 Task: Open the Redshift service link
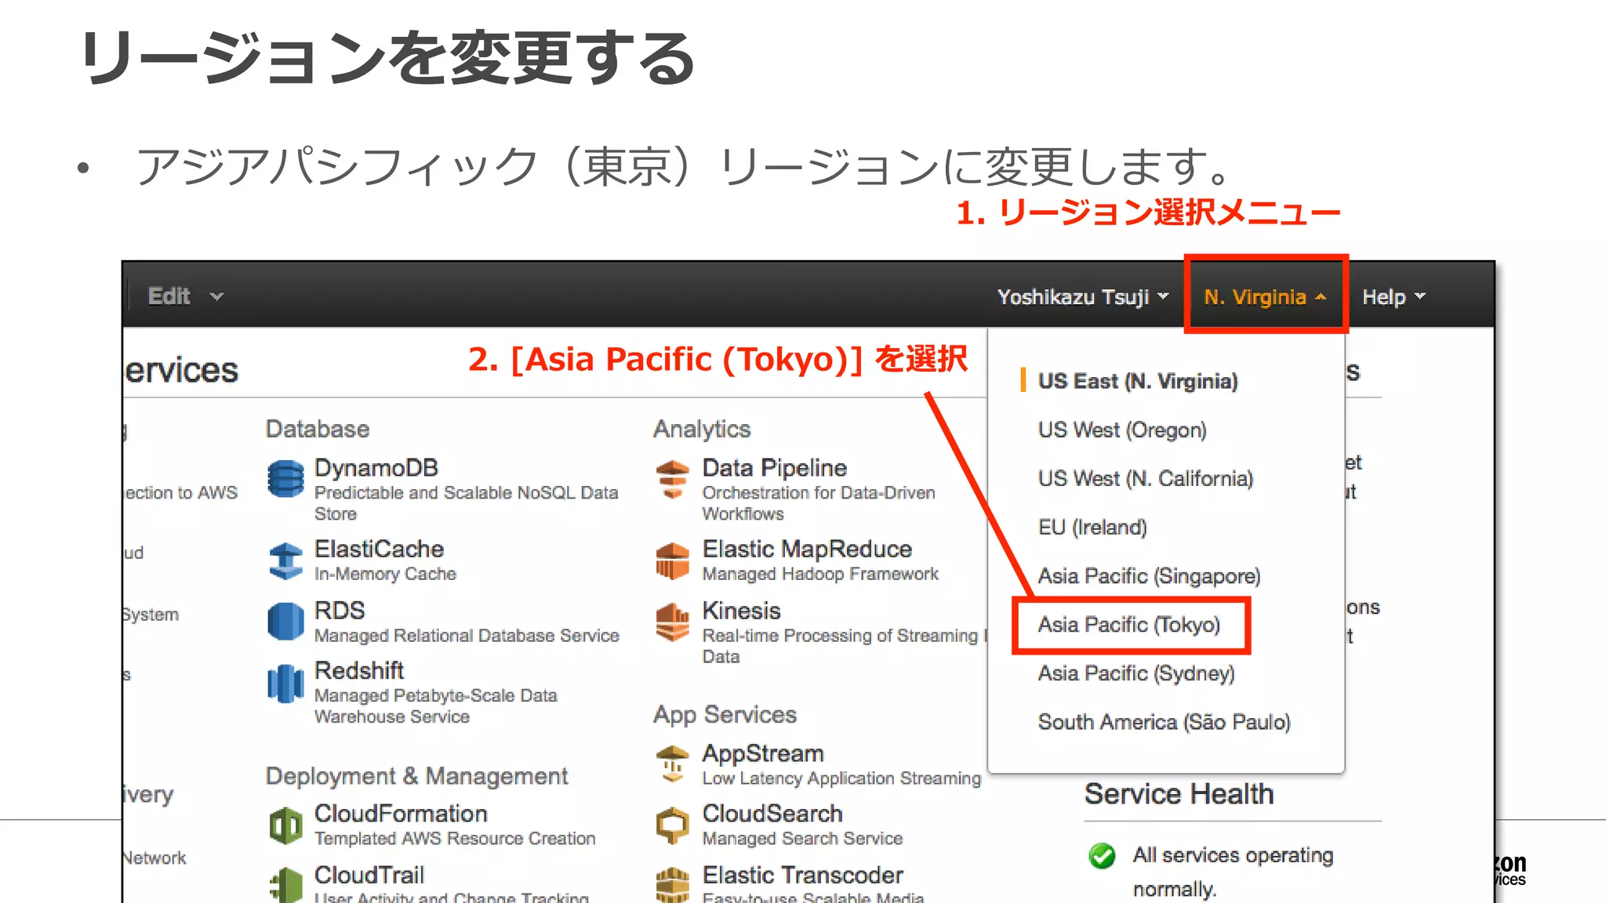[x=359, y=671]
